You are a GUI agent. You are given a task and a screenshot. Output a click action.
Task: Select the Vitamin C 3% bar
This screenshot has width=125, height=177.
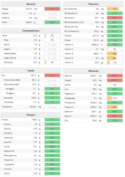(x=115, y=49)
